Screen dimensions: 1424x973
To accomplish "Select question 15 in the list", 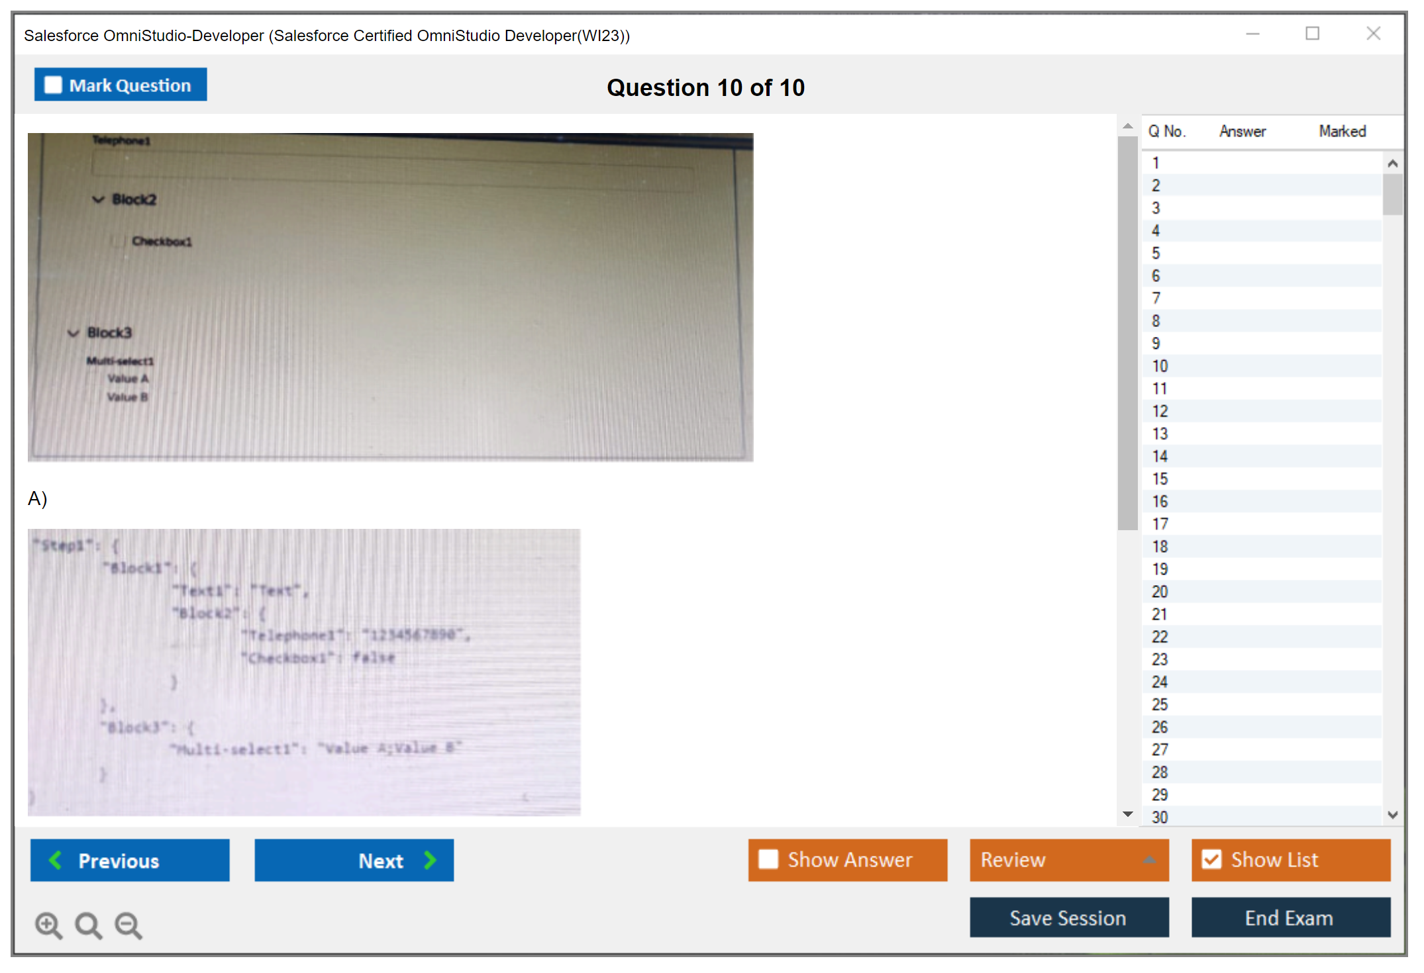I will coord(1159,479).
